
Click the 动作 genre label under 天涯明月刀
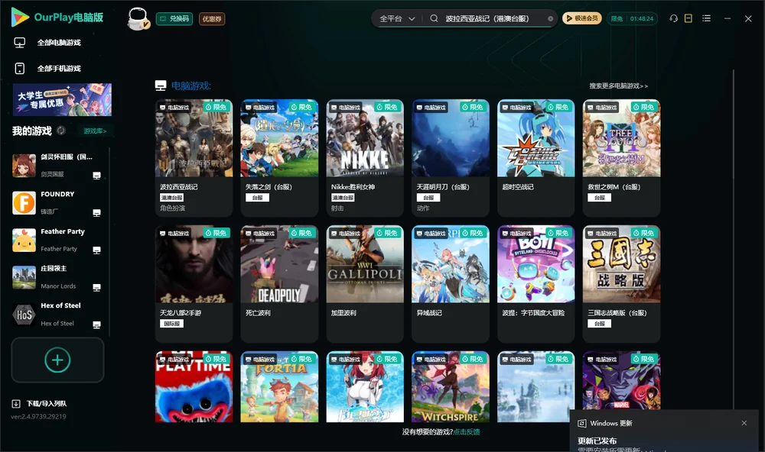click(423, 208)
